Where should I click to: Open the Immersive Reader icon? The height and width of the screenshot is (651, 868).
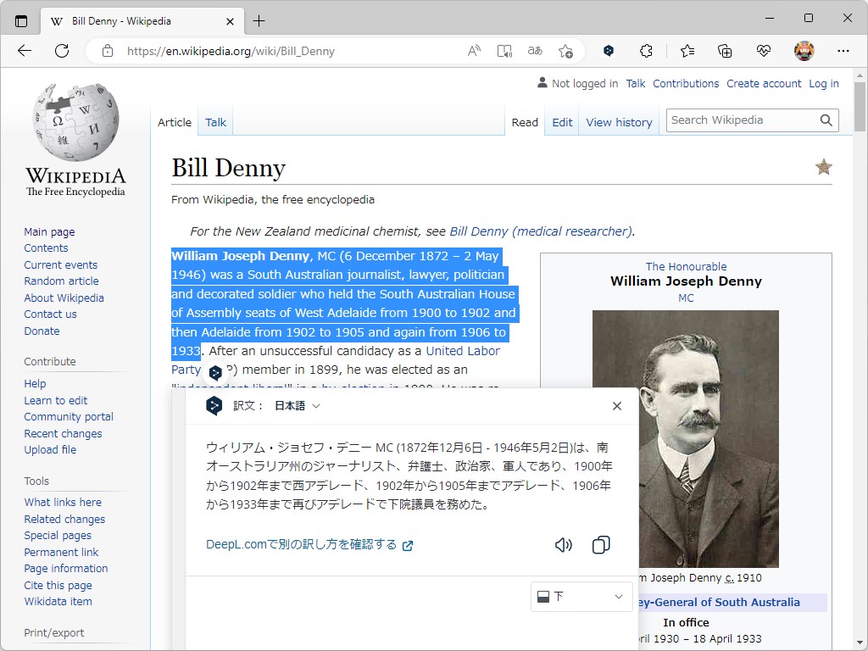coord(504,51)
